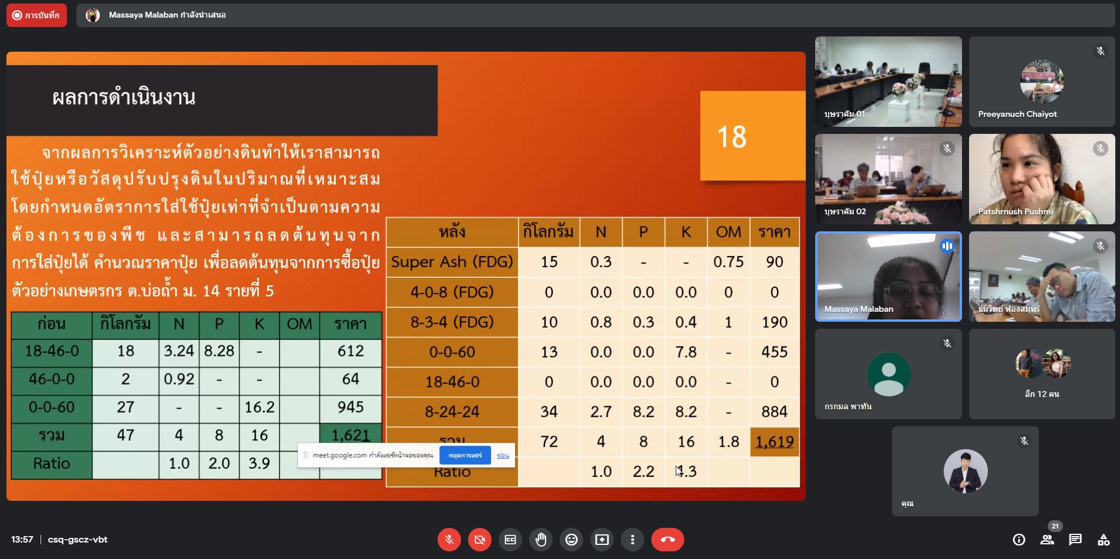Show the participants people panel
The height and width of the screenshot is (559, 1120).
[1047, 540]
